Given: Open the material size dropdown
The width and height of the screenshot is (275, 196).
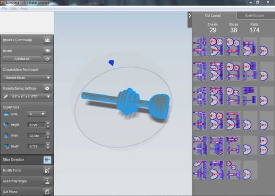Looking at the screenshot, I should tap(30, 97).
